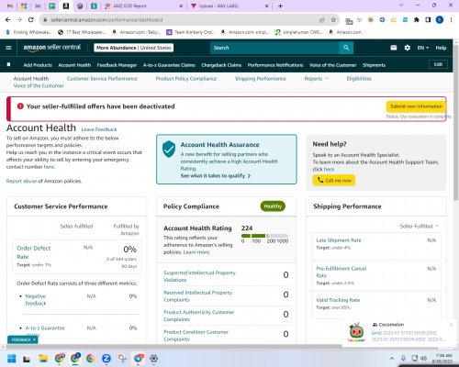Open Performance Notifications menu item
459x367 pixels.
pyautogui.click(x=275, y=65)
